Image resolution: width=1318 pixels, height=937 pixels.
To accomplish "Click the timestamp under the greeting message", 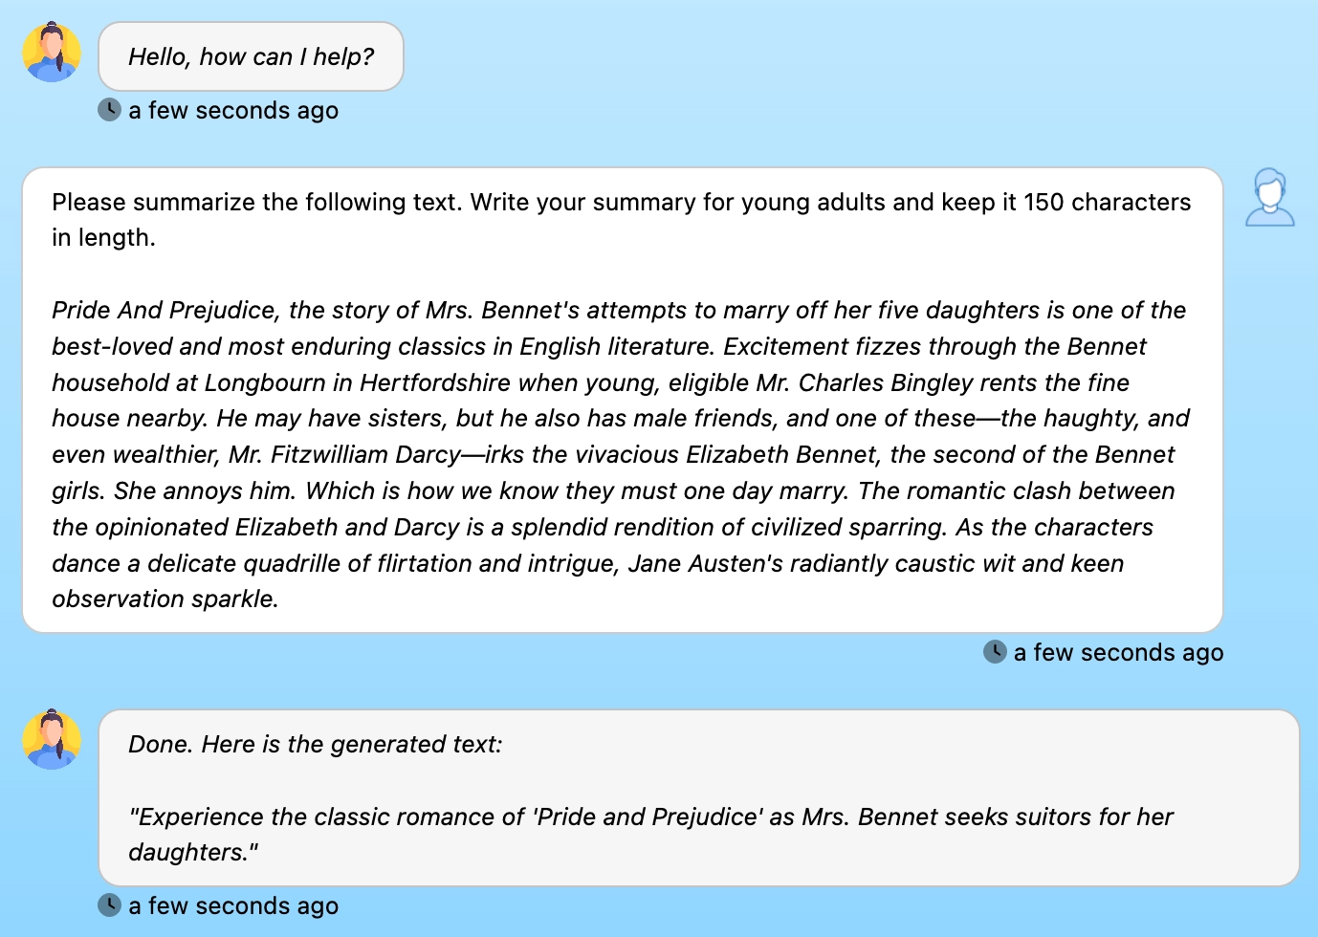I will tap(233, 111).
